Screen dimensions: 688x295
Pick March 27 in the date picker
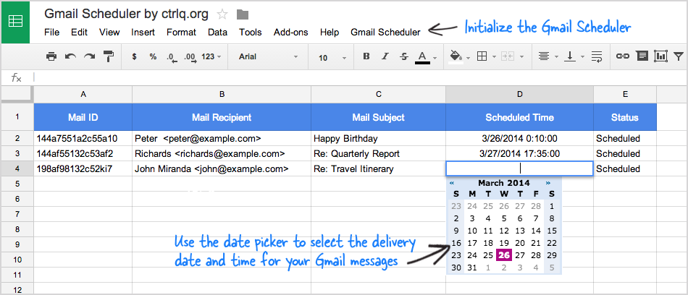tap(520, 255)
